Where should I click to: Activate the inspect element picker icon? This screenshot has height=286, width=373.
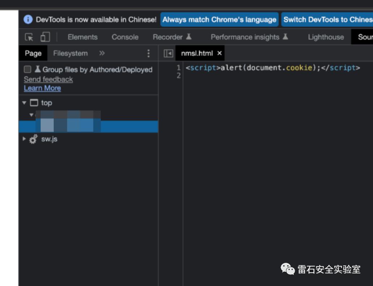click(x=29, y=37)
